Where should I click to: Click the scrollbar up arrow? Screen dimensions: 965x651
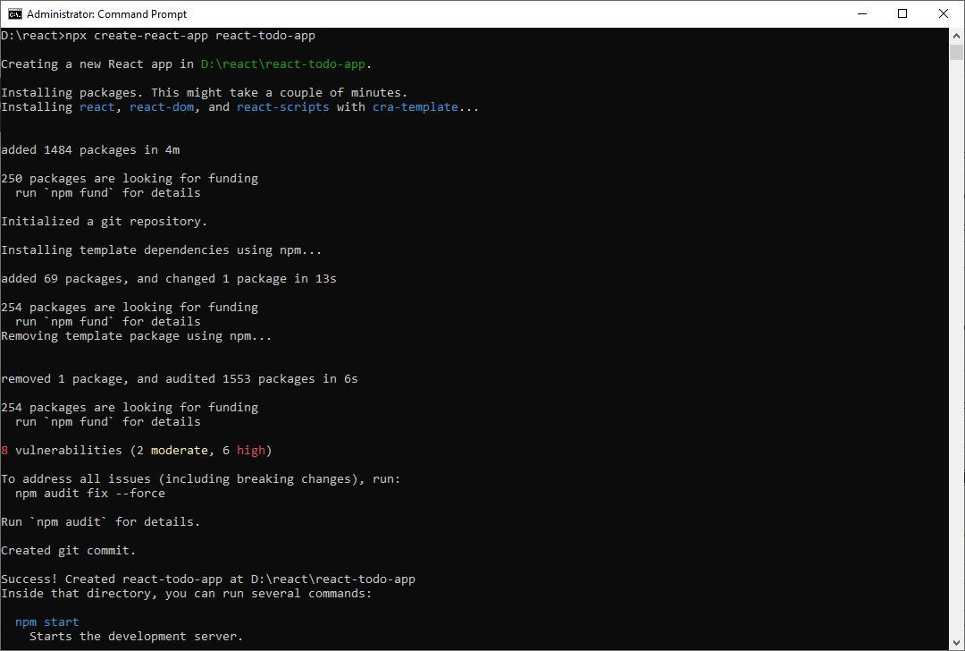tap(956, 35)
